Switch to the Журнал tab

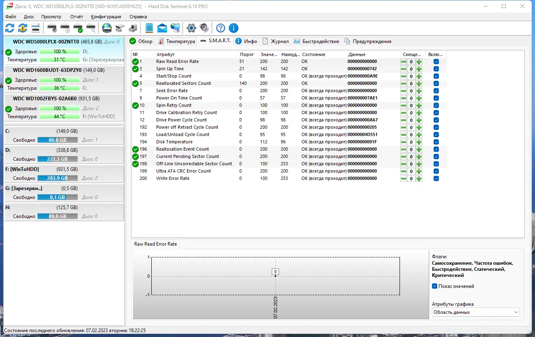[x=276, y=41]
